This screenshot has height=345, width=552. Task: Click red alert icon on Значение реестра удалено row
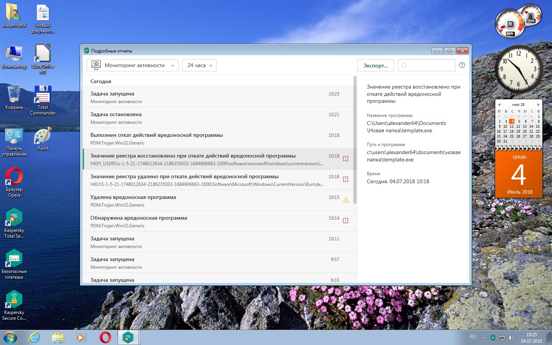[345, 179]
